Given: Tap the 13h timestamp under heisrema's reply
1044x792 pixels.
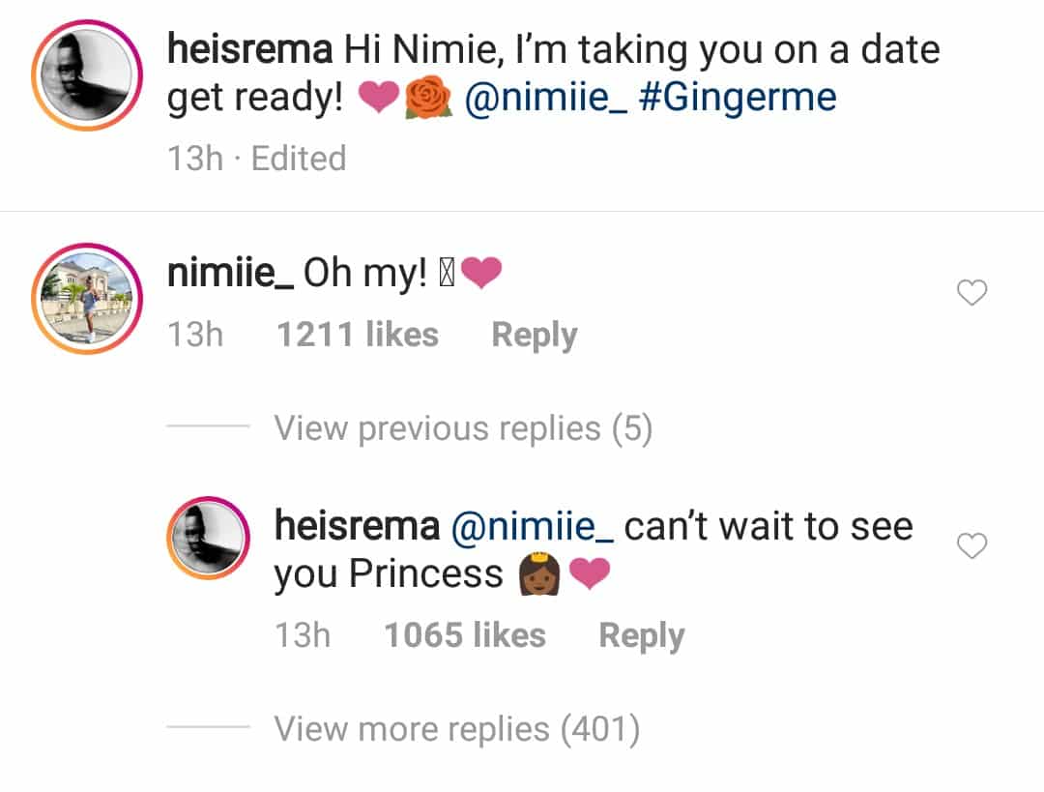Looking at the screenshot, I should point(302,635).
